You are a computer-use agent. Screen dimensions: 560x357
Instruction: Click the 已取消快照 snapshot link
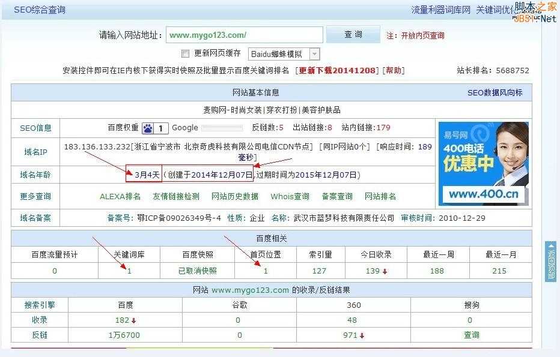198,270
